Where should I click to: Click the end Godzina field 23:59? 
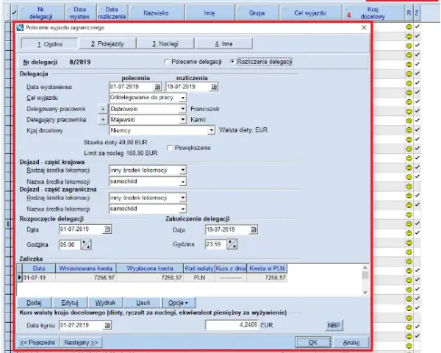[215, 244]
